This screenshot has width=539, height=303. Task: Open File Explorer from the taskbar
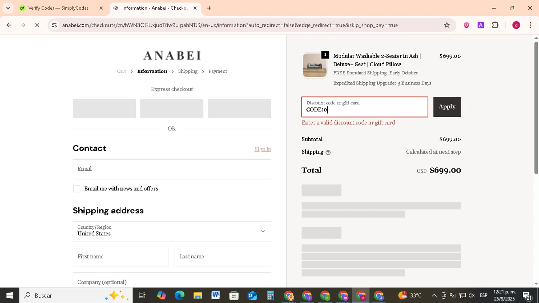tap(198, 295)
